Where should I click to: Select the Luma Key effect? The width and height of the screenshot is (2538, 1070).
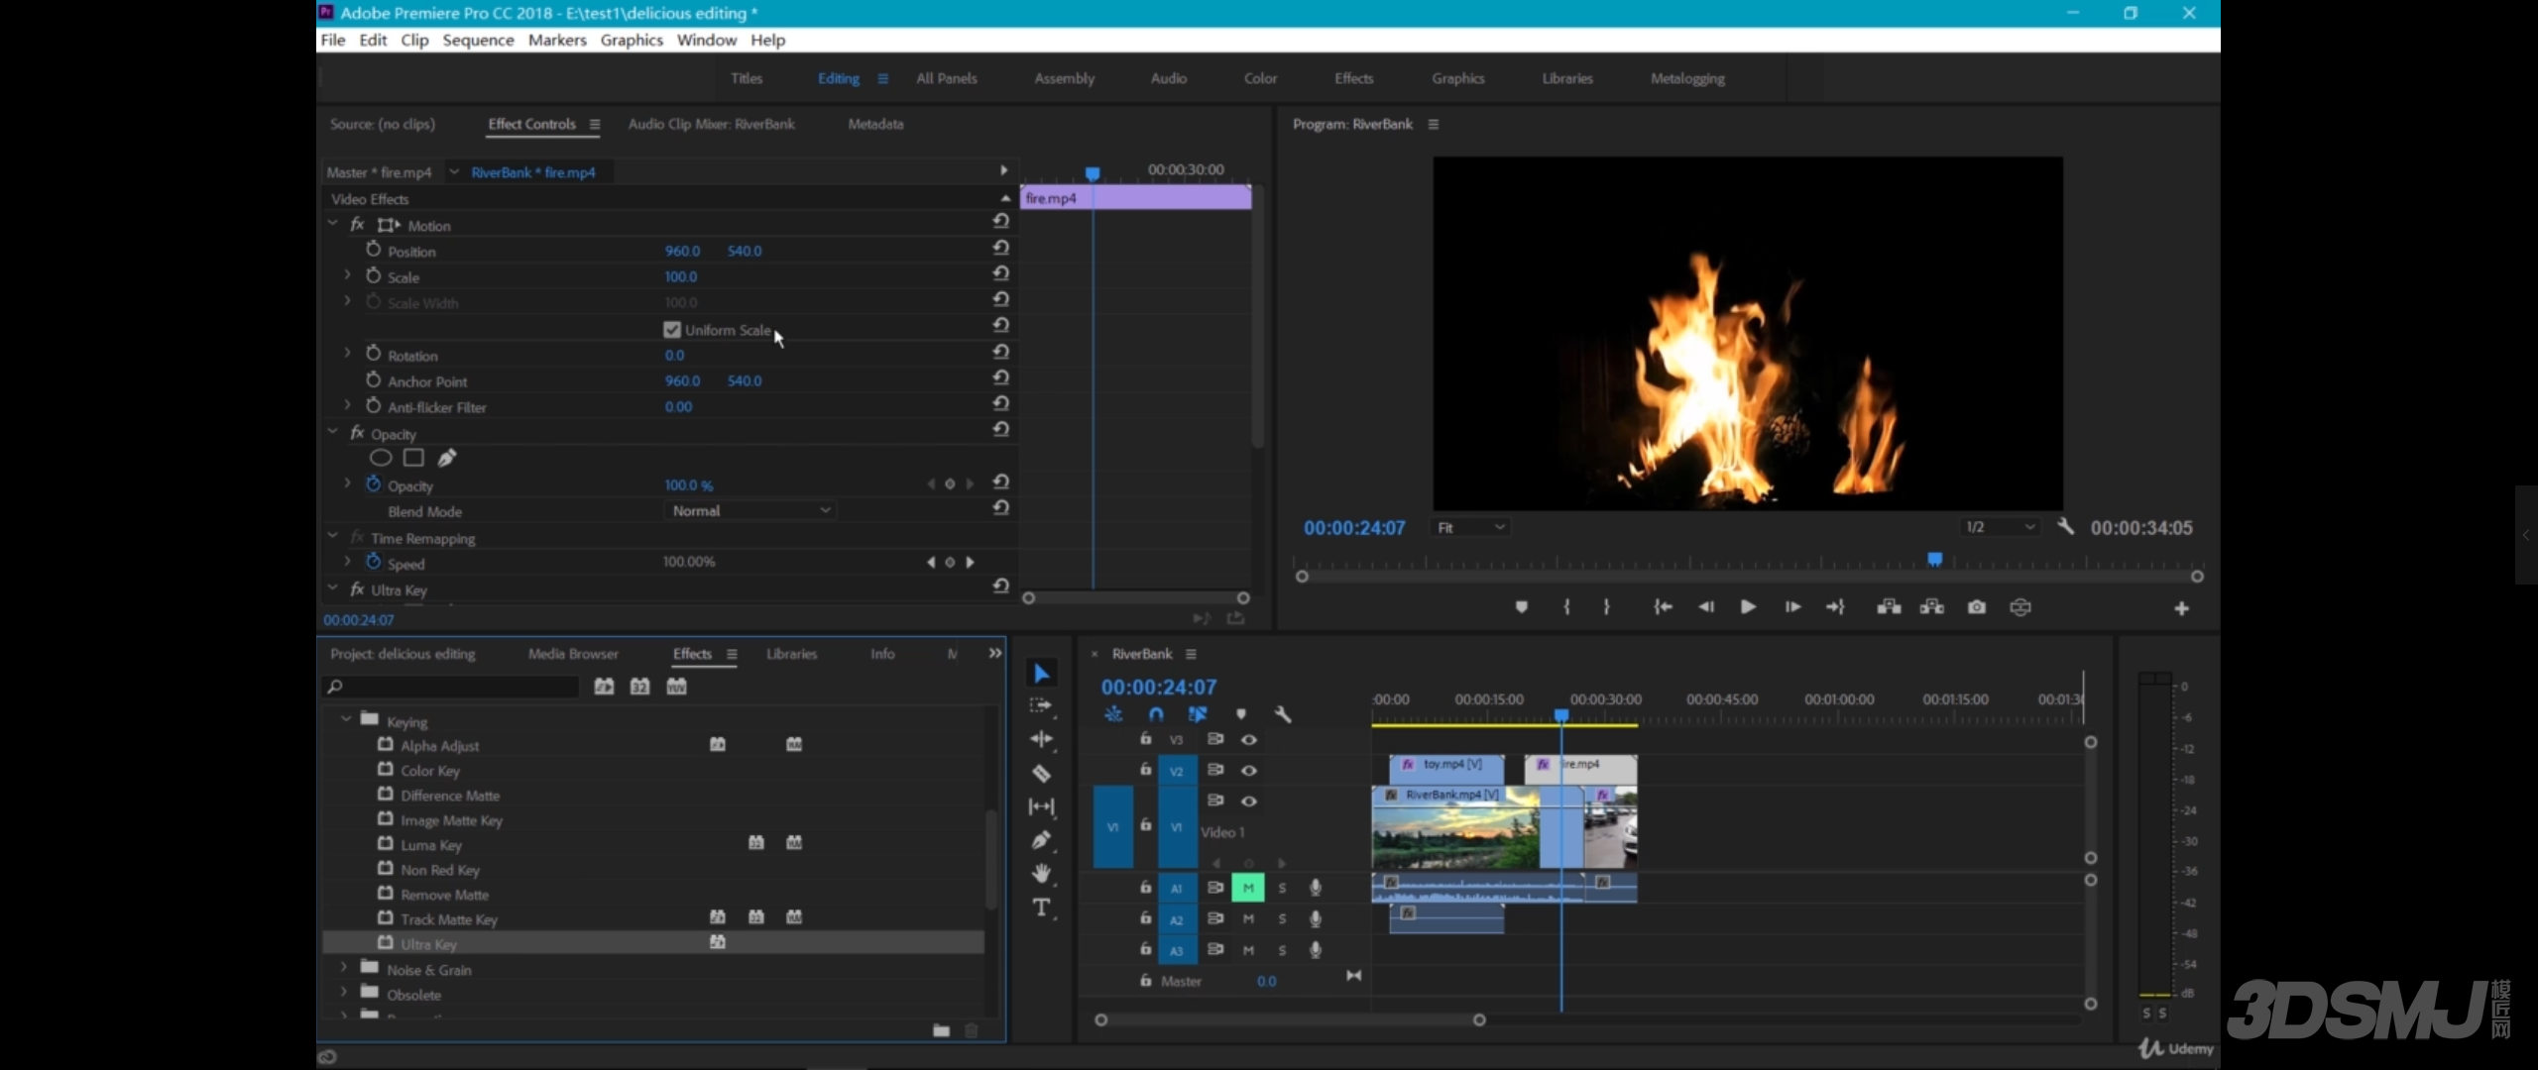pyautogui.click(x=431, y=845)
